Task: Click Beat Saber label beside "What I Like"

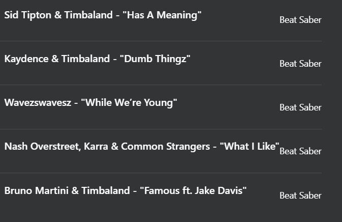Action: [x=300, y=151]
